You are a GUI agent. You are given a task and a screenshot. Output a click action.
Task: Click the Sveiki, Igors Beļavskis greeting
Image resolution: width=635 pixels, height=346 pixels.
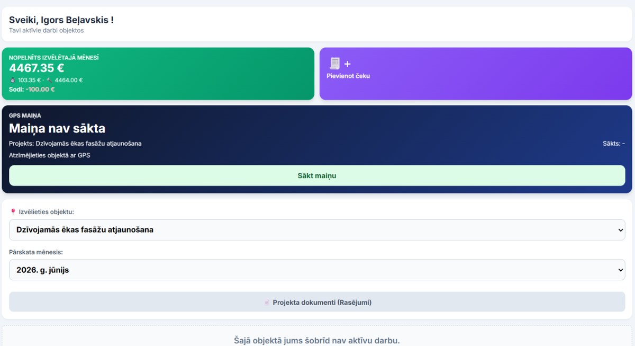[61, 20]
